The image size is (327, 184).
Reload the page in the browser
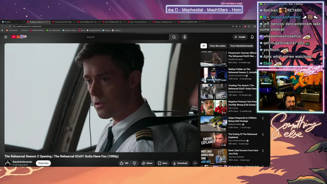10,26
